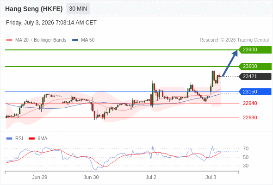The height and width of the screenshot is (185, 273).
Task: Click the blue 23150 pivot price tag
Action: tap(255, 92)
